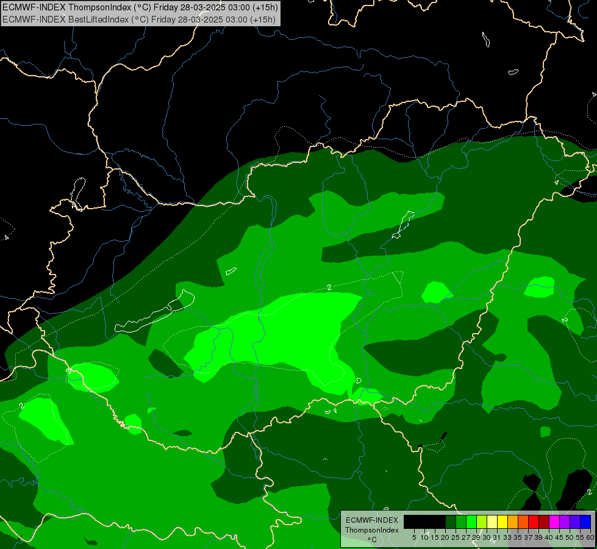597x549 pixels.
Task: Click the orange 33–35 legend swatch
Action: [x=513, y=522]
